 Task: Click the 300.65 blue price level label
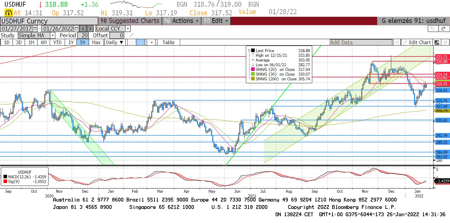coord(441,120)
